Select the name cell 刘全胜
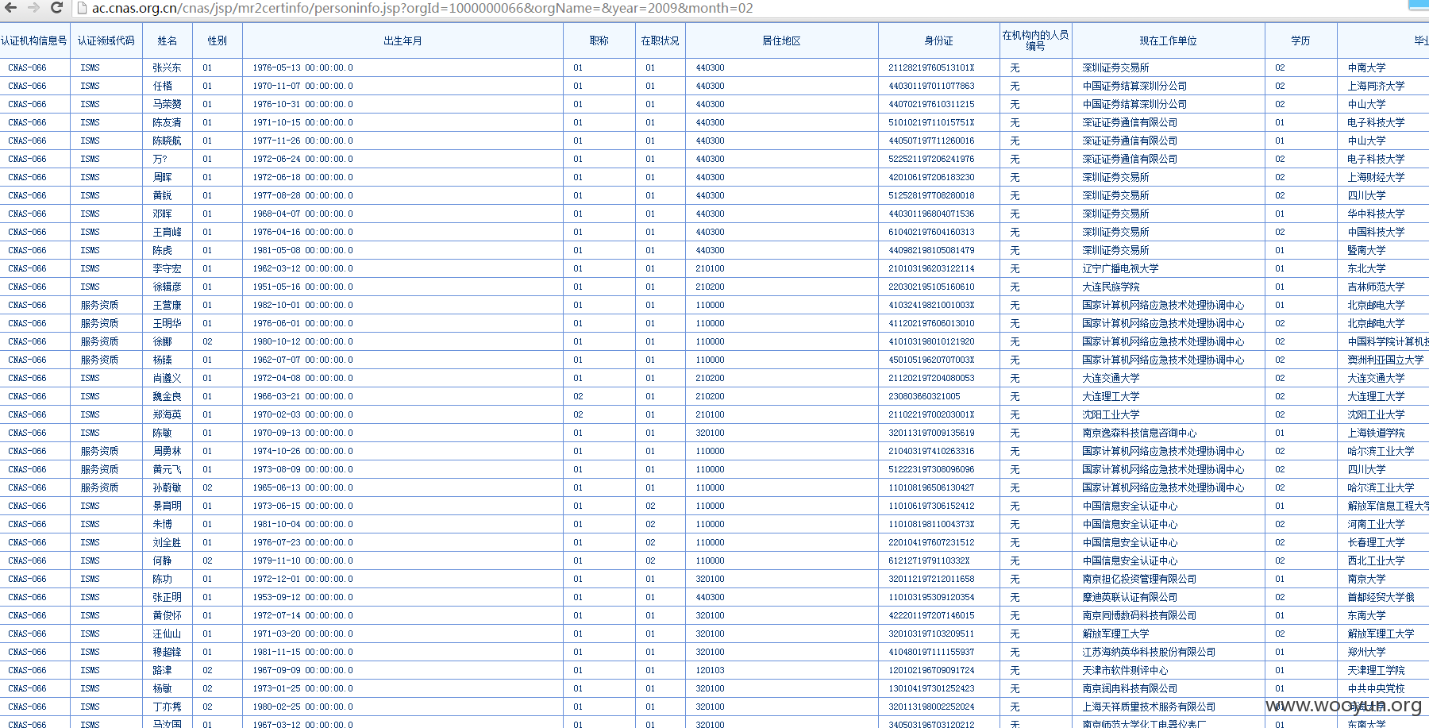 [x=168, y=542]
